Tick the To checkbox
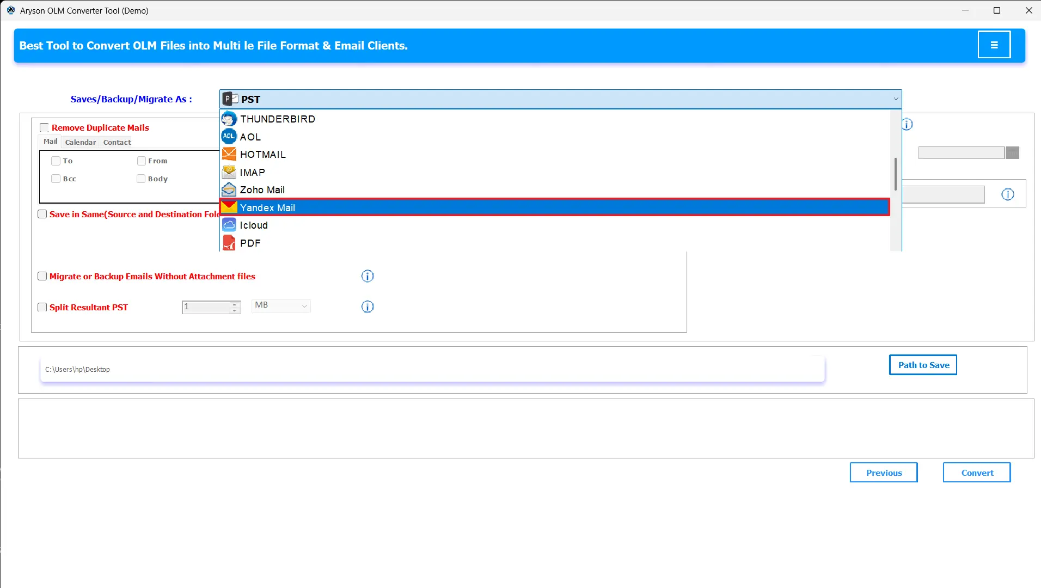The width and height of the screenshot is (1041, 588). [x=56, y=161]
